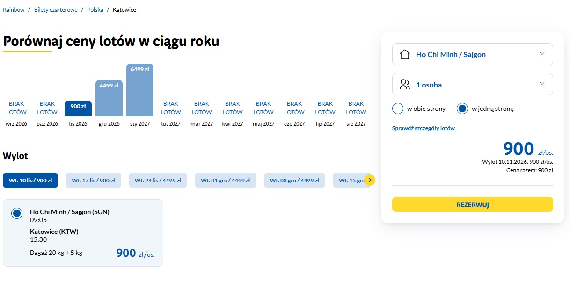Switch to the Wt. 08 gru / 4499 zł date
Image resolution: width=570 pixels, height=283 pixels.
point(295,181)
